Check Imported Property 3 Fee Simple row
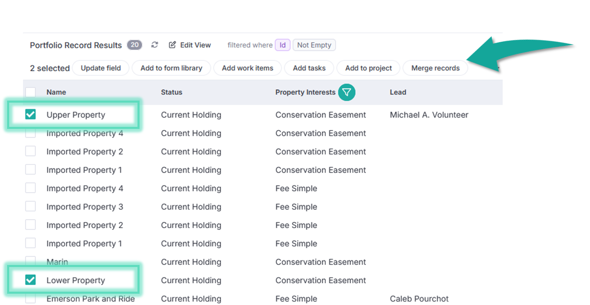Screen dimensions: 590x305 pyautogui.click(x=31, y=207)
